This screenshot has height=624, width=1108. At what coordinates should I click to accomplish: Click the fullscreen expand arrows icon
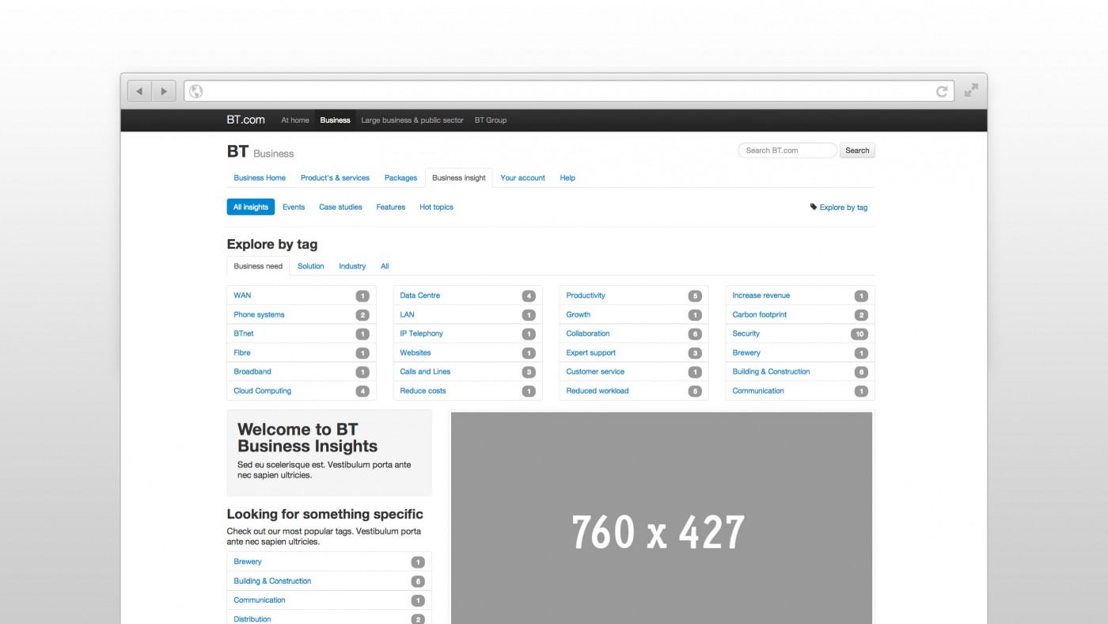point(971,90)
